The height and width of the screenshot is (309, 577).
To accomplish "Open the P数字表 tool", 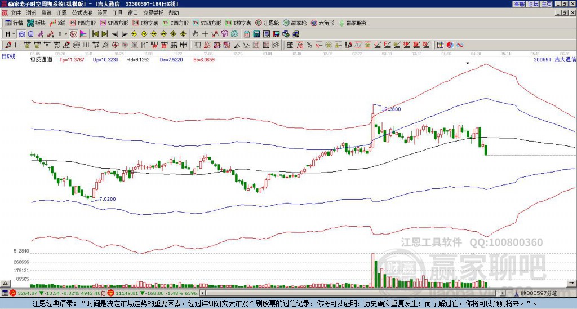I will tap(146, 23).
